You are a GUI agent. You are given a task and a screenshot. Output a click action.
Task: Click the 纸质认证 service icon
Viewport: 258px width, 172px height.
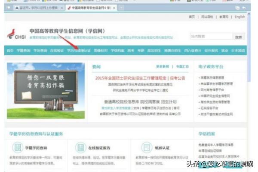[x=147, y=147]
